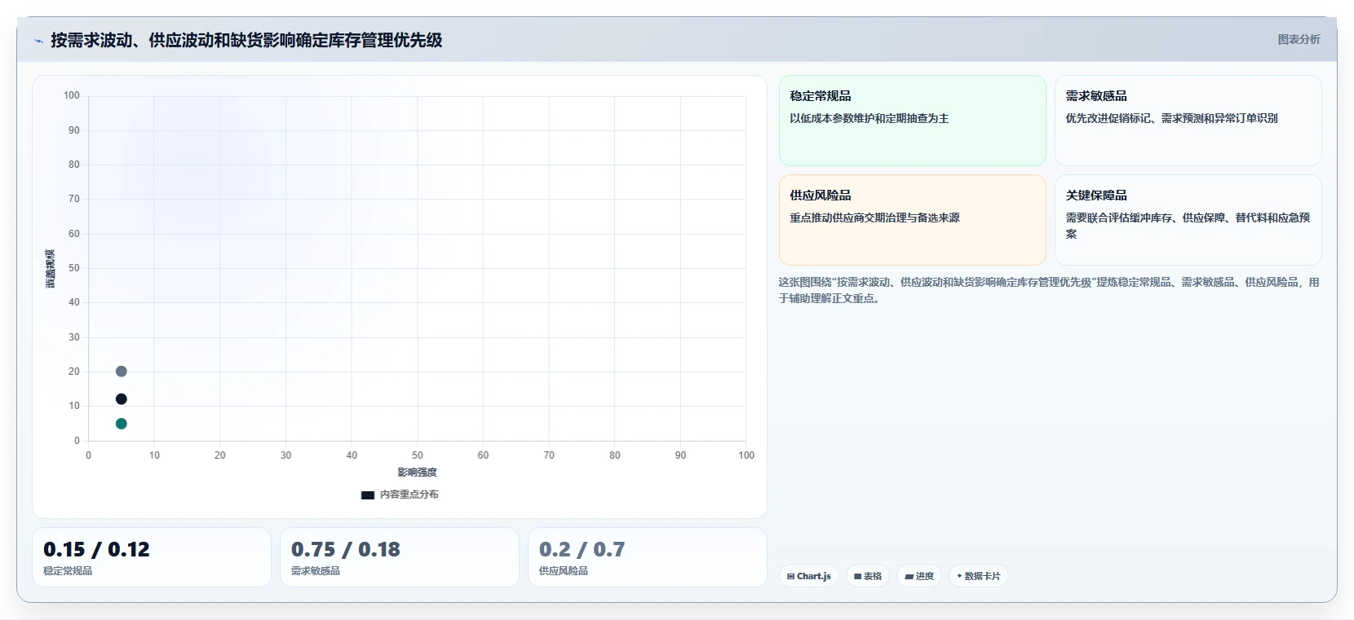
Task: Select the 进度 tag chip
Action: pos(919,576)
